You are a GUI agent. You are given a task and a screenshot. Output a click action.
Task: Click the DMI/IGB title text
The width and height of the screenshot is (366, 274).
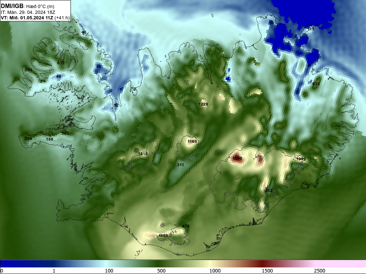(x=12, y=6)
